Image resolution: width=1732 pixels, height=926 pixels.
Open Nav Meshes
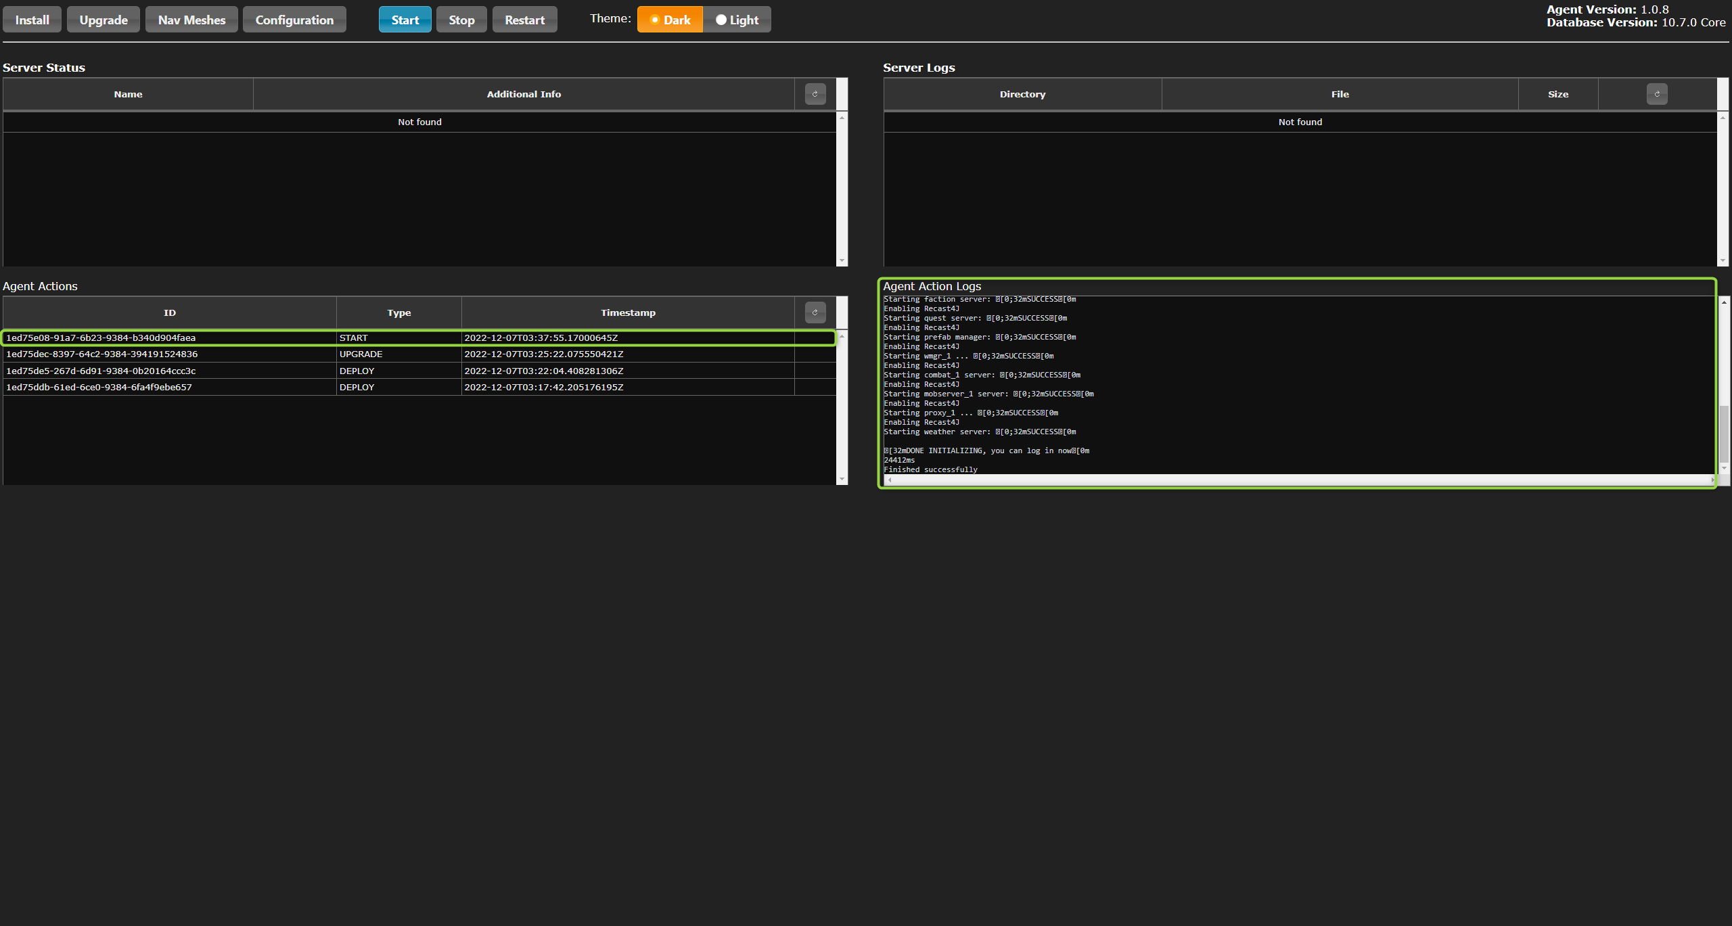[x=191, y=20]
